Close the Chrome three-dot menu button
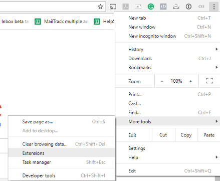 pos(214,7)
